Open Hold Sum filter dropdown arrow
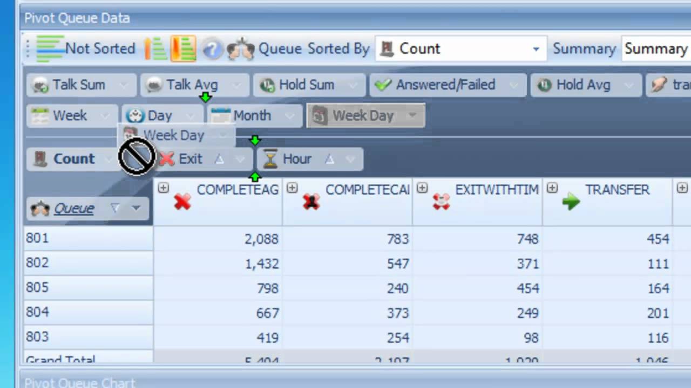The width and height of the screenshot is (691, 388). (353, 85)
